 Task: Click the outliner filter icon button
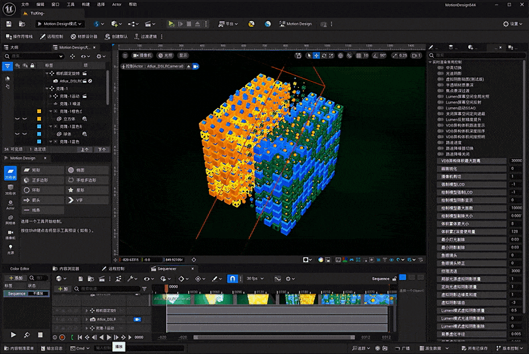[7, 66]
